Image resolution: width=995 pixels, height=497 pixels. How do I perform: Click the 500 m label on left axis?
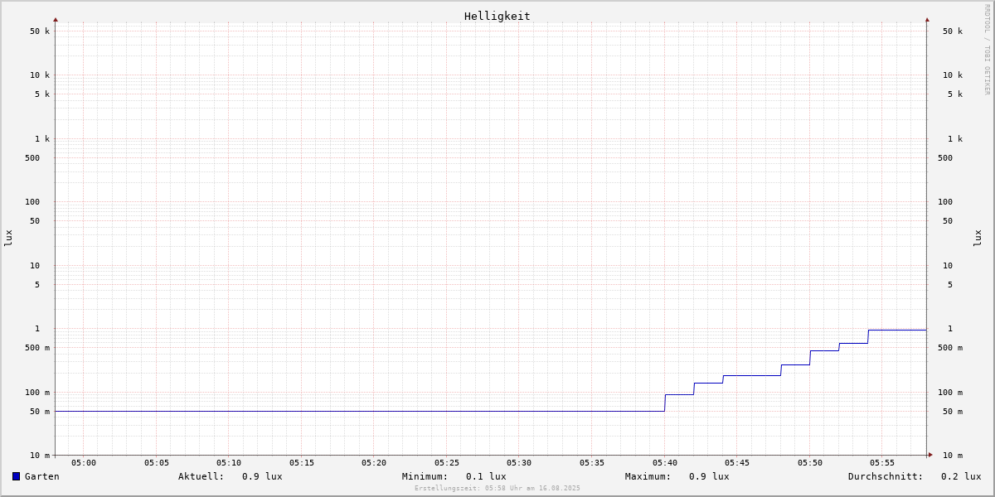tap(37, 348)
